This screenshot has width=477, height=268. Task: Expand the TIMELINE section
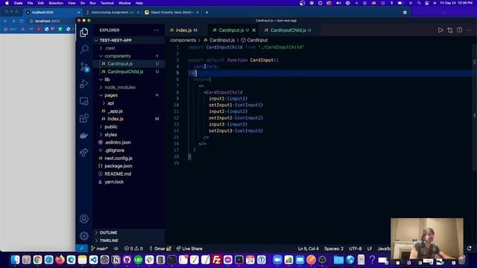tap(129, 240)
